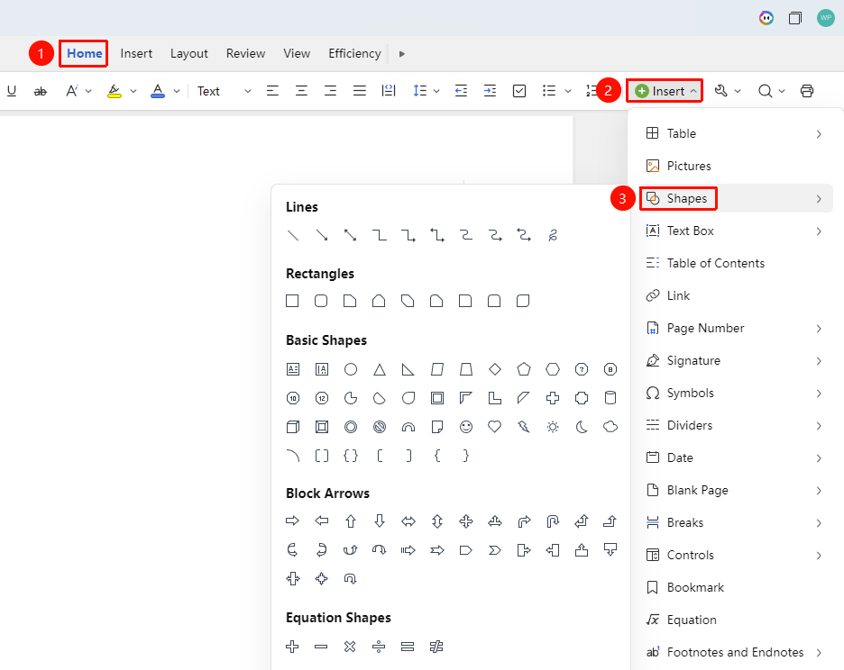Select the plain rectangle shape
Viewport: 844px width, 670px height.
point(292,301)
